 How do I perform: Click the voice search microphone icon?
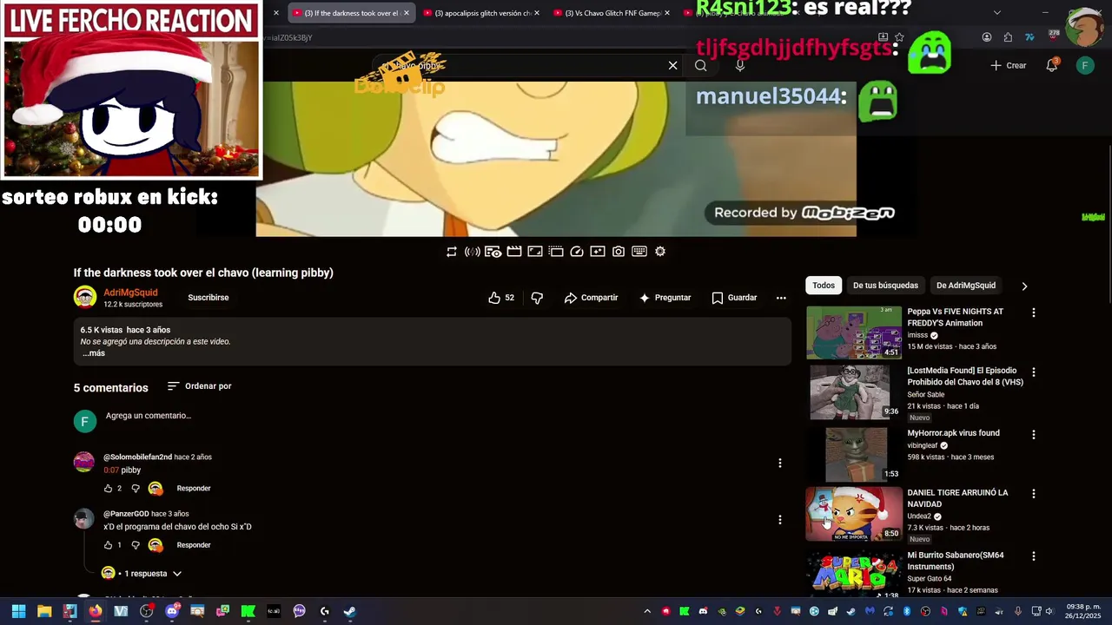740,65
